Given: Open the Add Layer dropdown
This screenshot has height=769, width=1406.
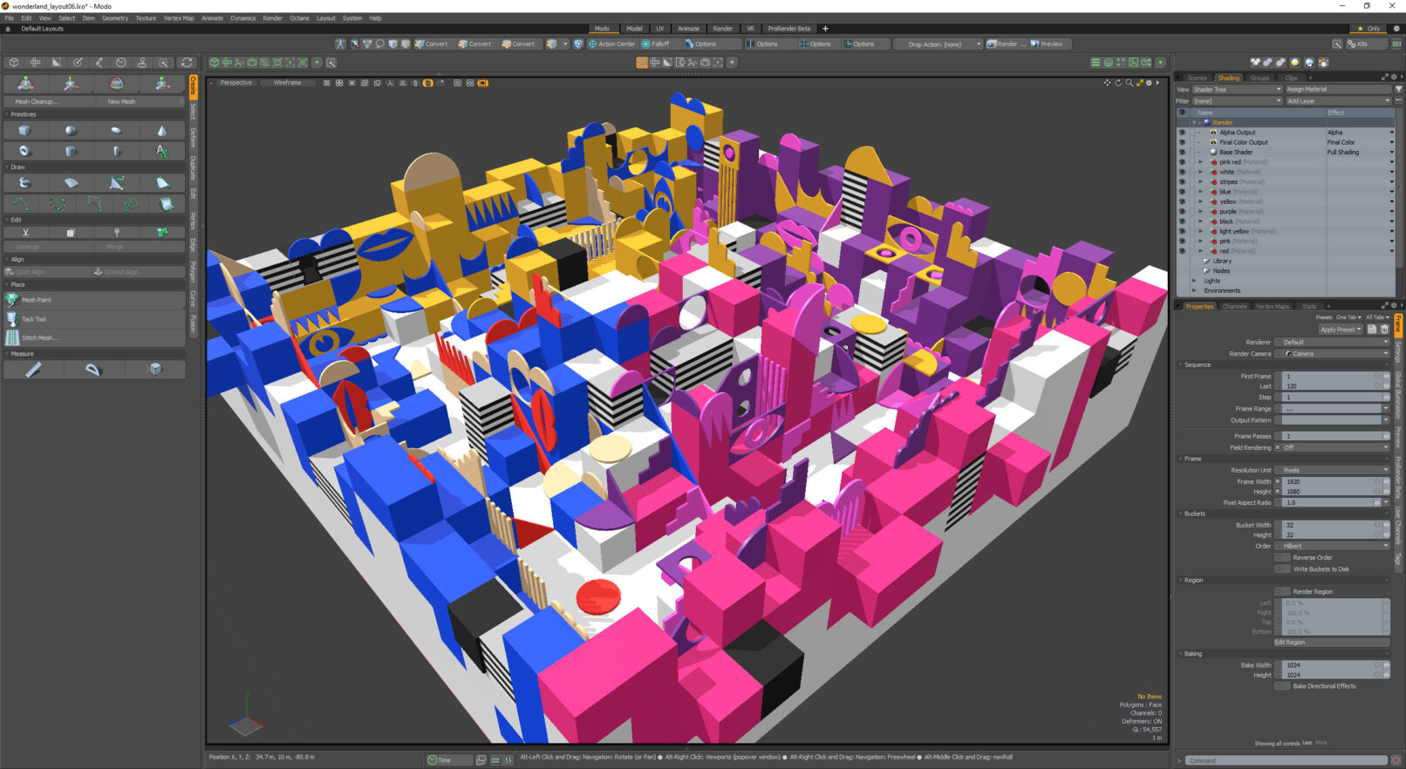Looking at the screenshot, I should tap(1336, 101).
